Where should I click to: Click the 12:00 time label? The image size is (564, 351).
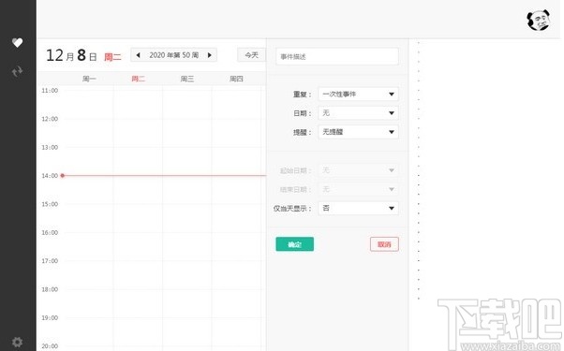pyautogui.click(x=50, y=119)
